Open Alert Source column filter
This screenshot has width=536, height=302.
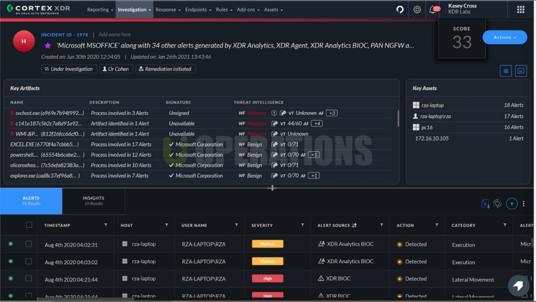[382, 225]
